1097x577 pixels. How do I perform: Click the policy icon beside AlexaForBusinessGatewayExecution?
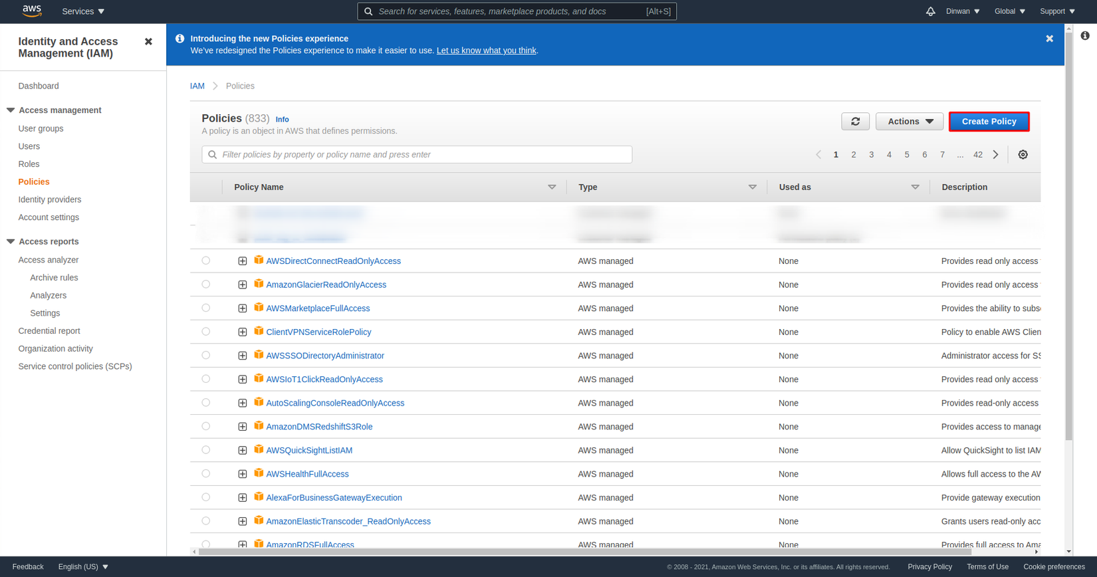coord(259,497)
